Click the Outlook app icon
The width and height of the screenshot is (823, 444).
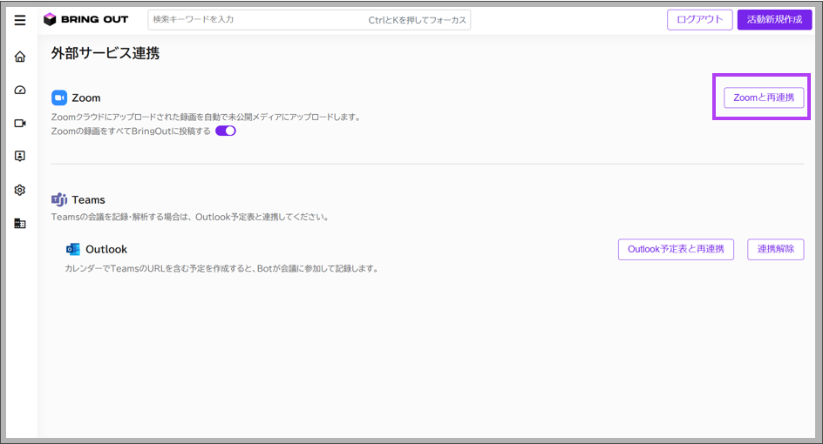73,250
